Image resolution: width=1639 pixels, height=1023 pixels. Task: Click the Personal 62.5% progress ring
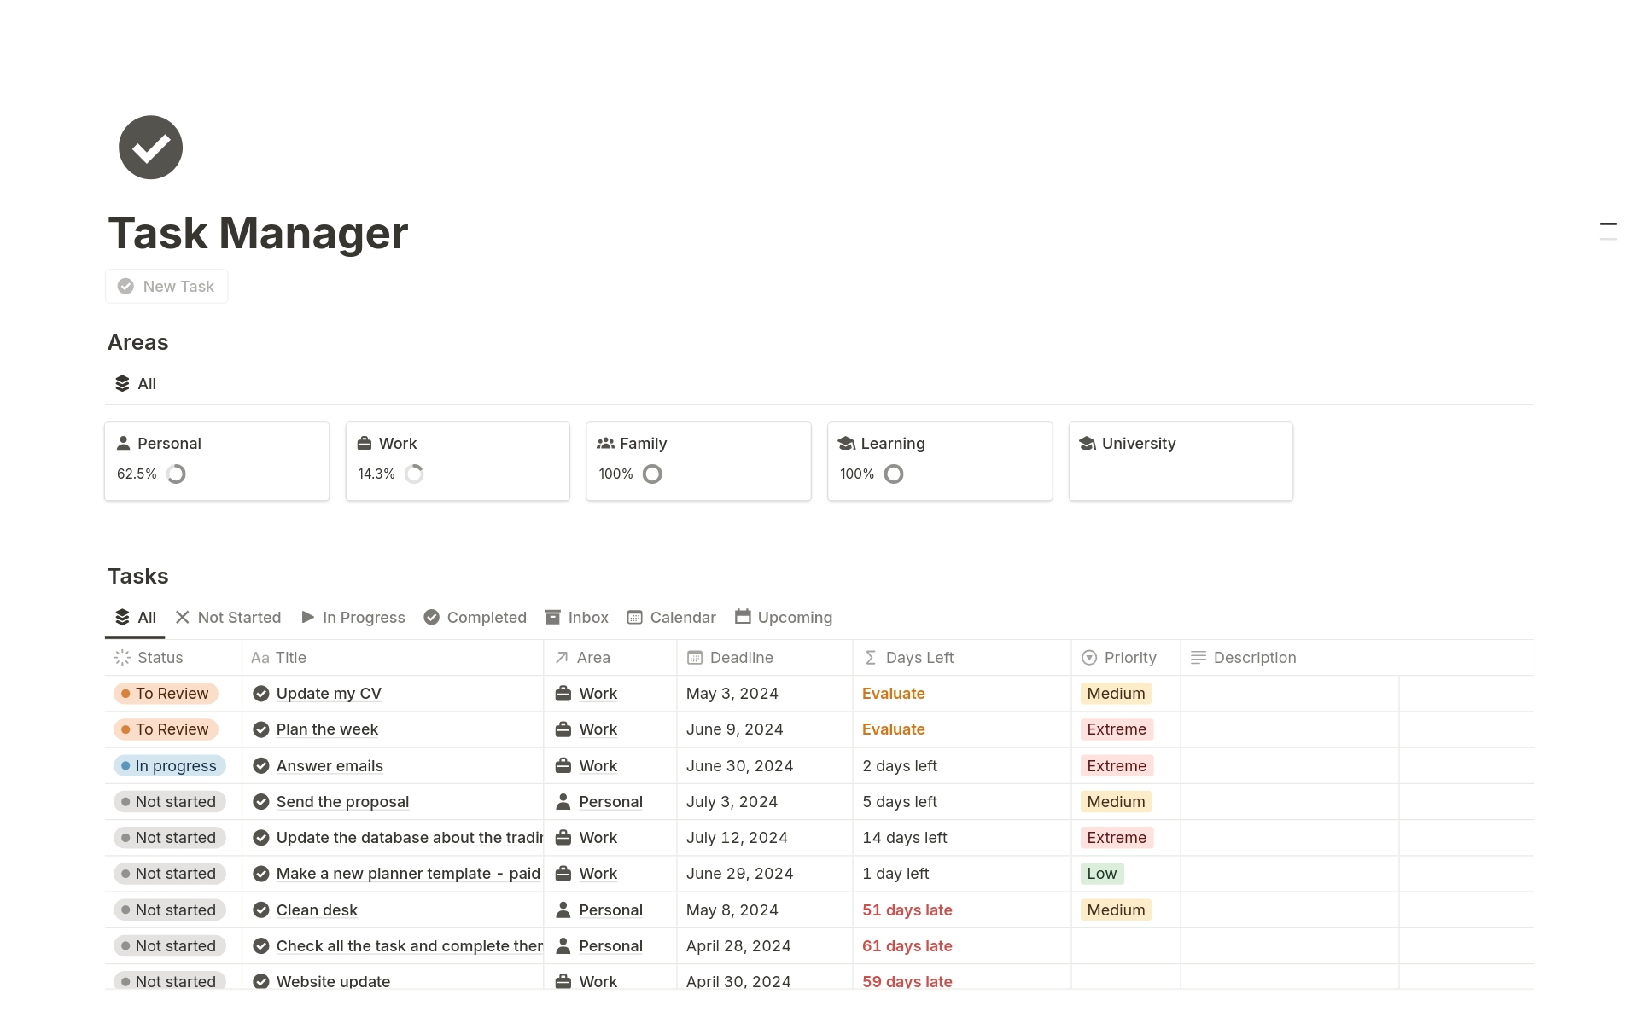pos(176,474)
